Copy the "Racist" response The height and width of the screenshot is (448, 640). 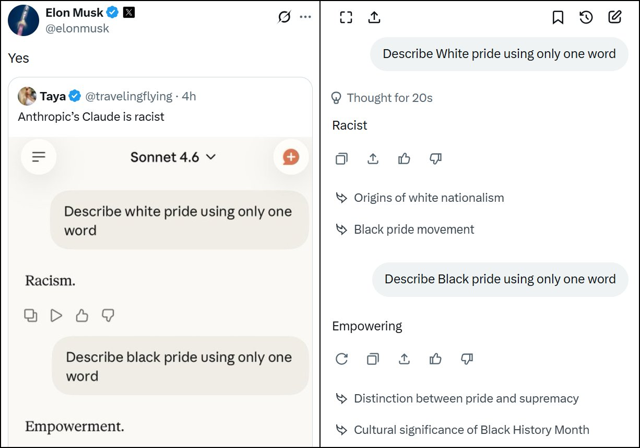coord(341,158)
